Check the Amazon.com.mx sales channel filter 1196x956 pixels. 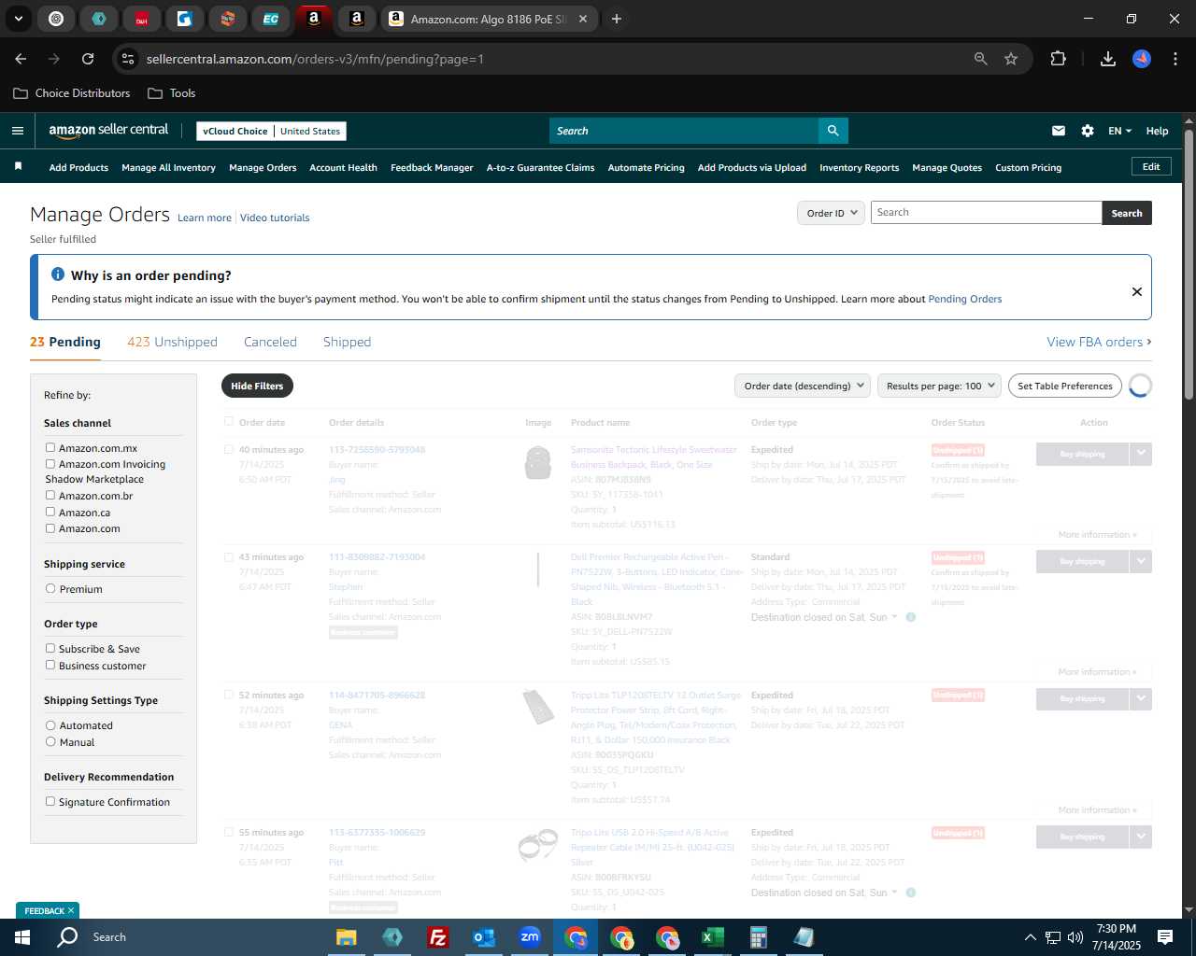tap(50, 447)
